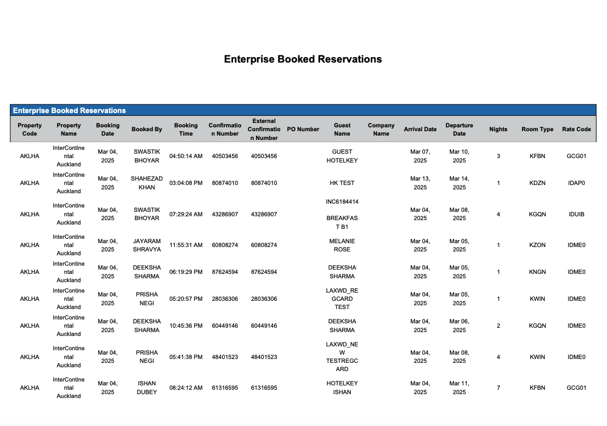Click rate code IDUIB cell
This screenshot has height=426, width=607.
(x=576, y=215)
